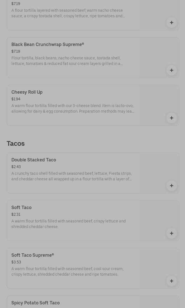Click the Tacos section heading
Viewport: 185px width, 308px height.
click(16, 144)
